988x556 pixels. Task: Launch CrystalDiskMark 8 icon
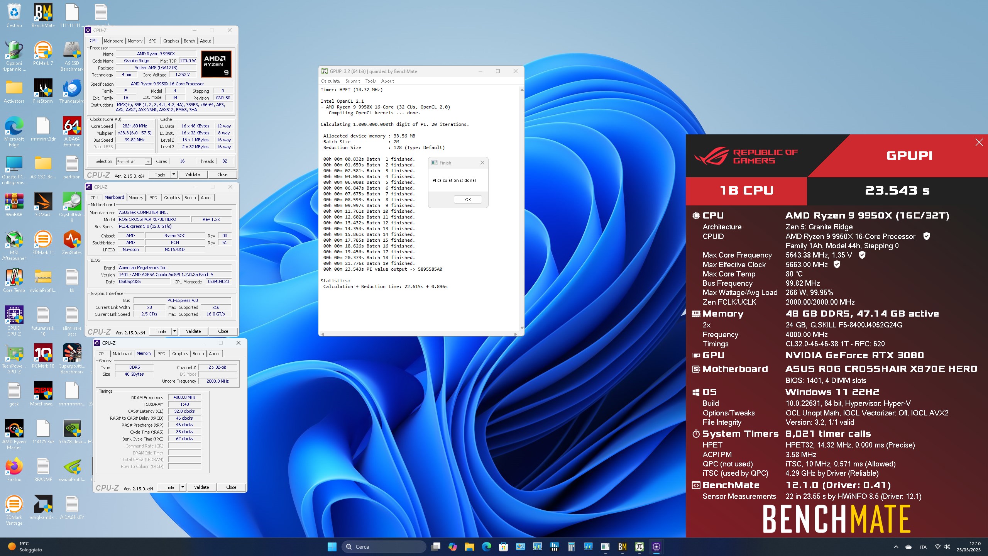[x=72, y=207]
